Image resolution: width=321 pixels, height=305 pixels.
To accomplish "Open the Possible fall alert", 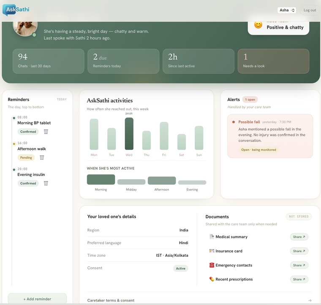I will pyautogui.click(x=270, y=136).
